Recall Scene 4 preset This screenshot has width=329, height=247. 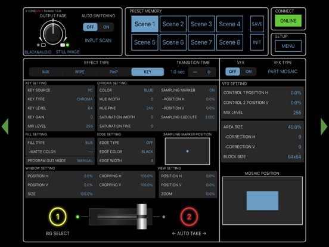tap(229, 24)
